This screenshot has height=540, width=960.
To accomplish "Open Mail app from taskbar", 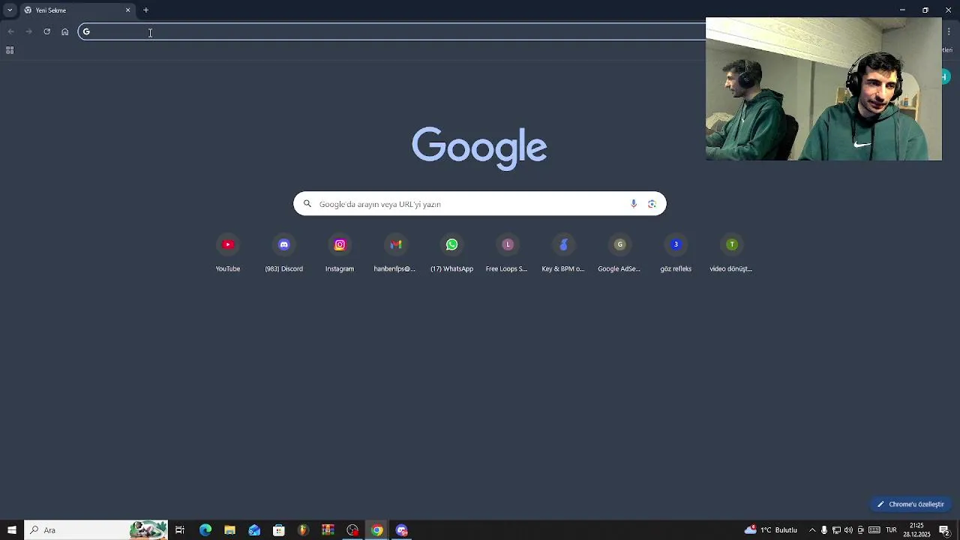I will tap(254, 530).
